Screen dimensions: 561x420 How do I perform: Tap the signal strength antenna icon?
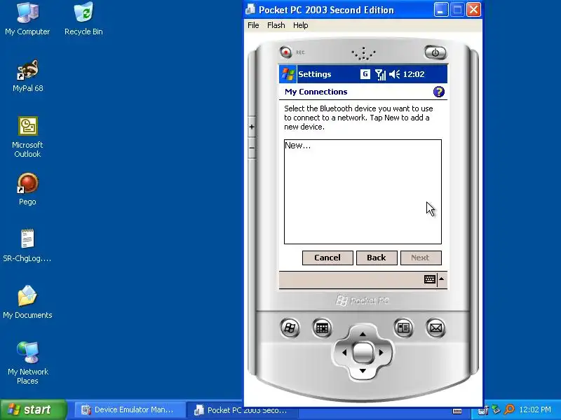click(x=380, y=74)
